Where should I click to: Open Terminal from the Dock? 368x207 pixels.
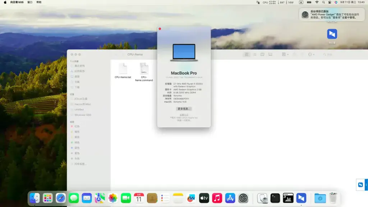click(x=275, y=198)
